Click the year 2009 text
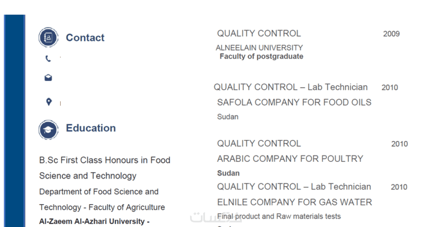The height and width of the screenshot is (227, 432). (391, 34)
